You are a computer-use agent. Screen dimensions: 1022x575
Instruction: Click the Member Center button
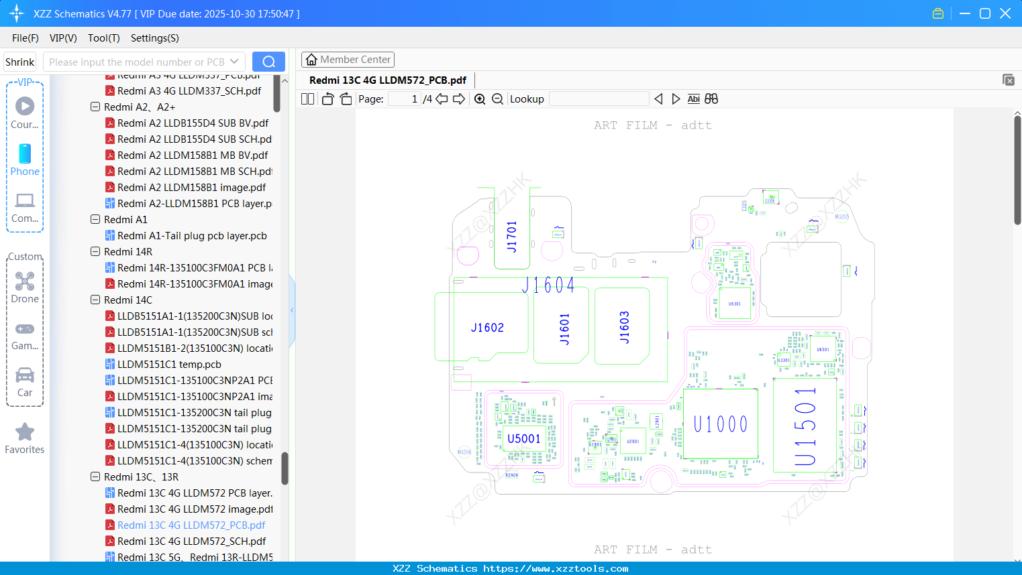tap(348, 60)
